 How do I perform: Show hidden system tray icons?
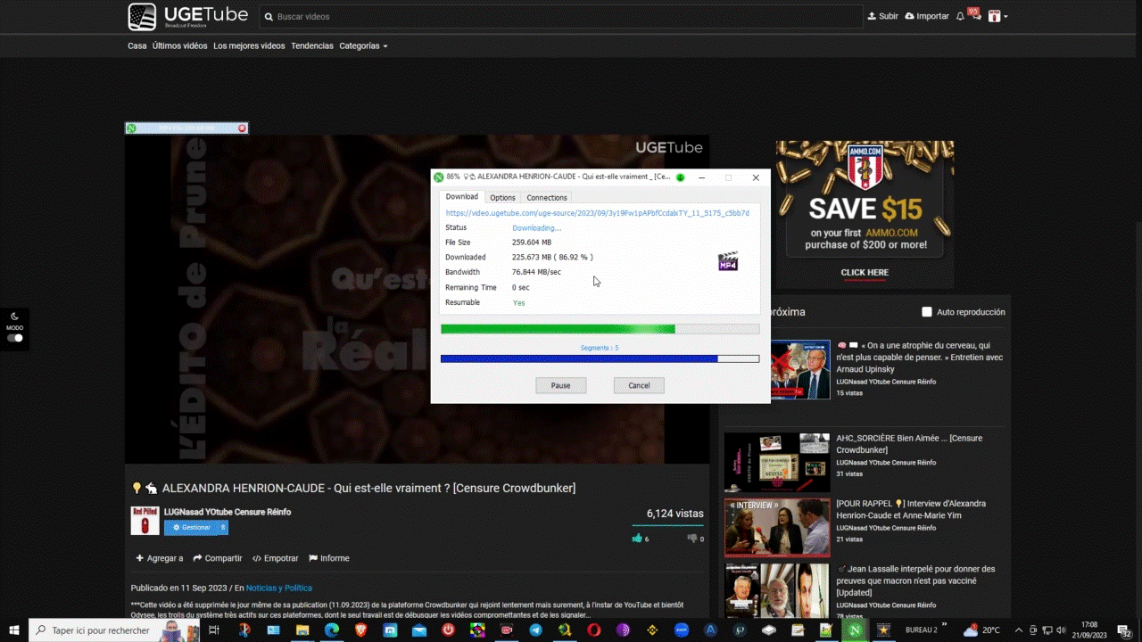pos(1019,630)
